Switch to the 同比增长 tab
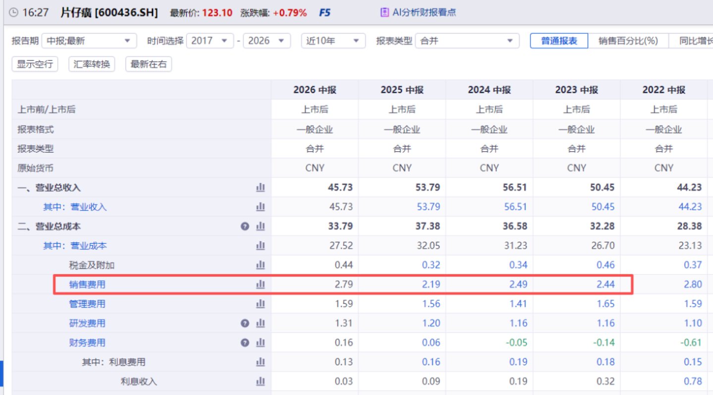The height and width of the screenshot is (395, 713). point(691,41)
